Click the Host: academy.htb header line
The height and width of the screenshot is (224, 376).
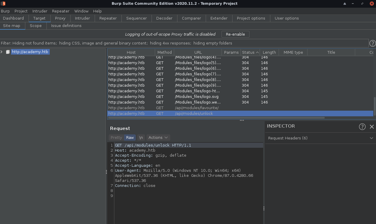pyautogui.click(x=135, y=150)
